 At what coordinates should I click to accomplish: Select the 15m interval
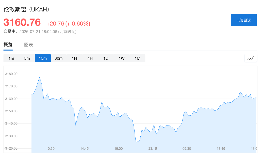pos(43,58)
